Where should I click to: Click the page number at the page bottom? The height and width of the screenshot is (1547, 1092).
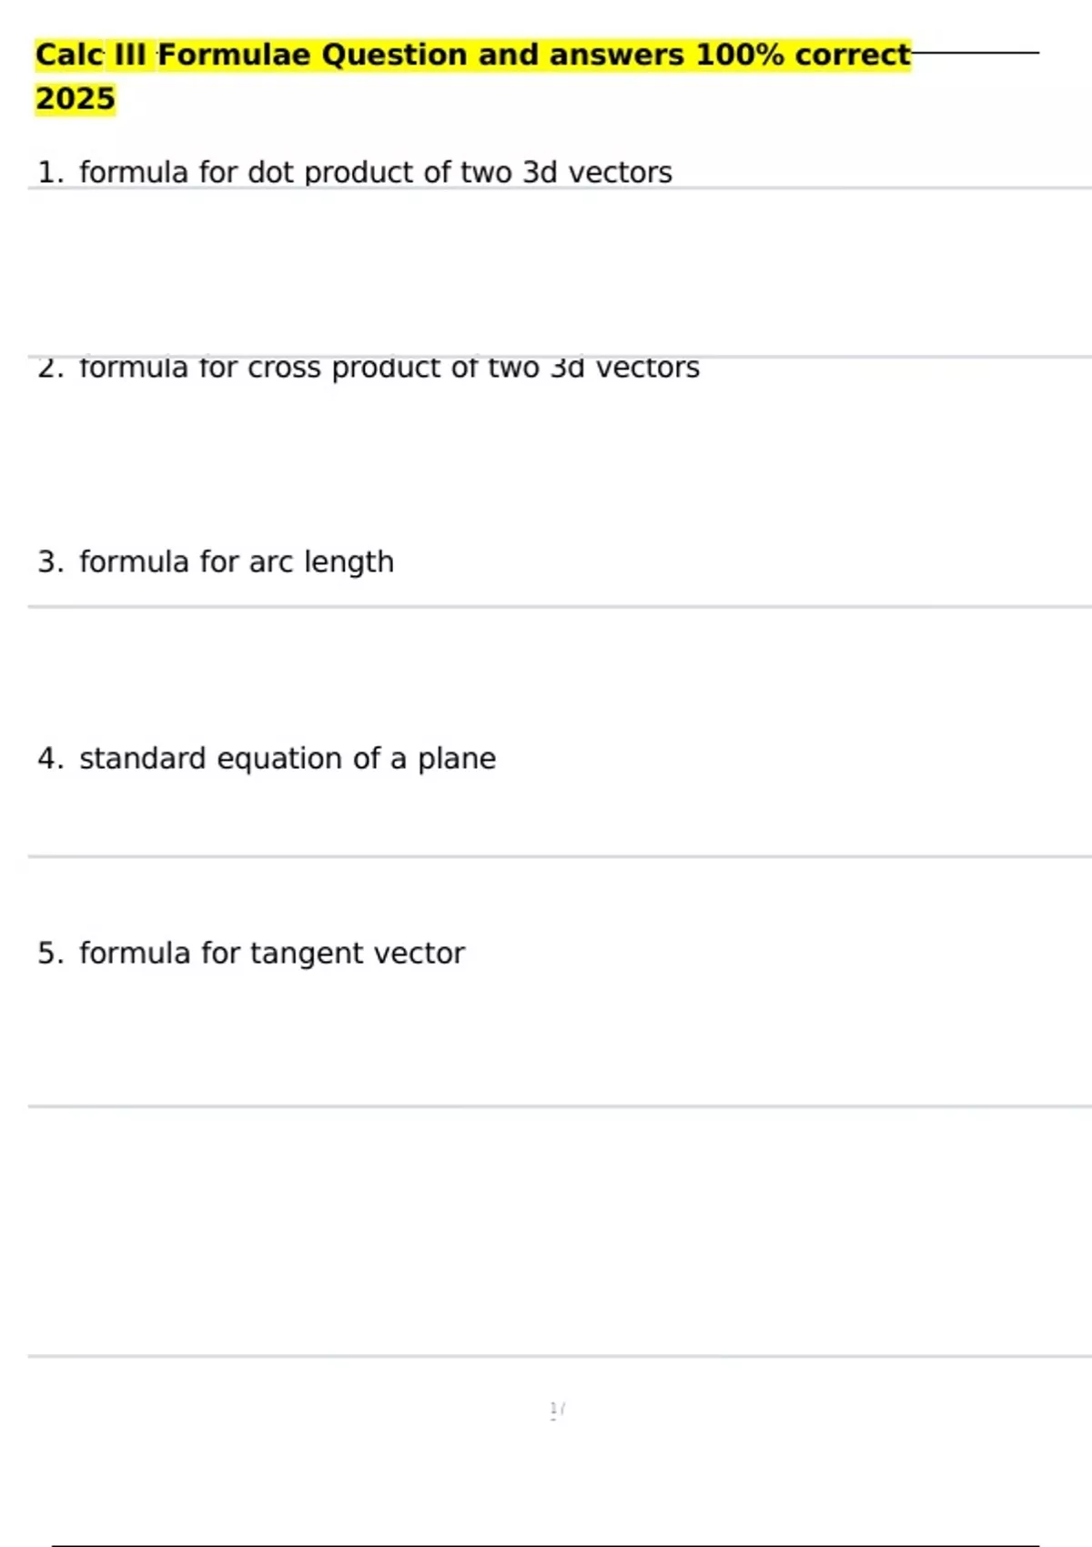click(x=557, y=1410)
